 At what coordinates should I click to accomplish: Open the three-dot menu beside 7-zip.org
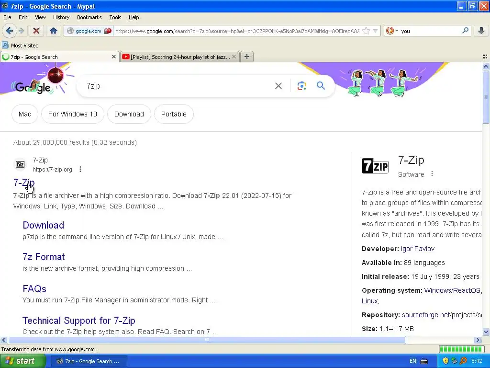pyautogui.click(x=80, y=169)
